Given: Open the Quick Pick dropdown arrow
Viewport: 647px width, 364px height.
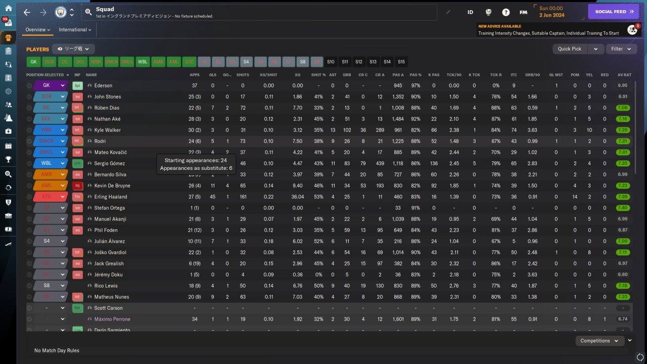Looking at the screenshot, I should pyautogui.click(x=596, y=49).
